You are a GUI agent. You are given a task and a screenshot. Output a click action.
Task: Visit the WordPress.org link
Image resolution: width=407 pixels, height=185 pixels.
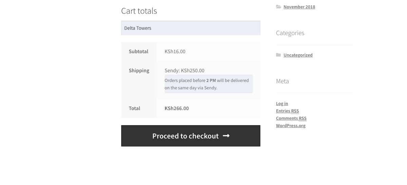291,126
